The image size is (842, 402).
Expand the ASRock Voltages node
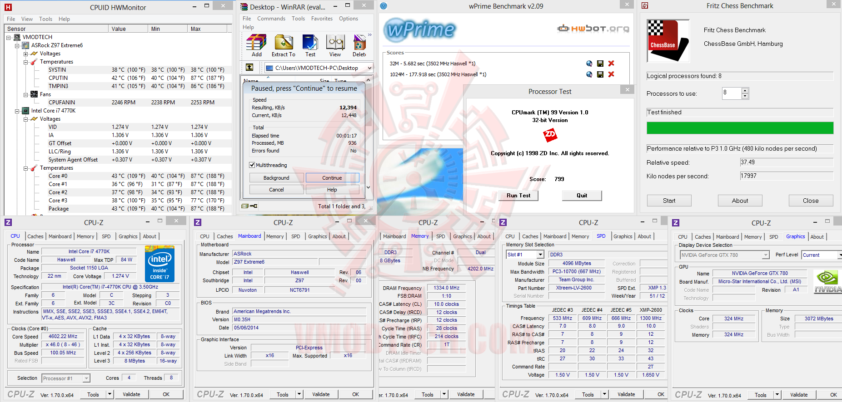click(25, 54)
